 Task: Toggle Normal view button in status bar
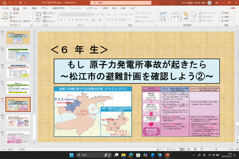182,149
